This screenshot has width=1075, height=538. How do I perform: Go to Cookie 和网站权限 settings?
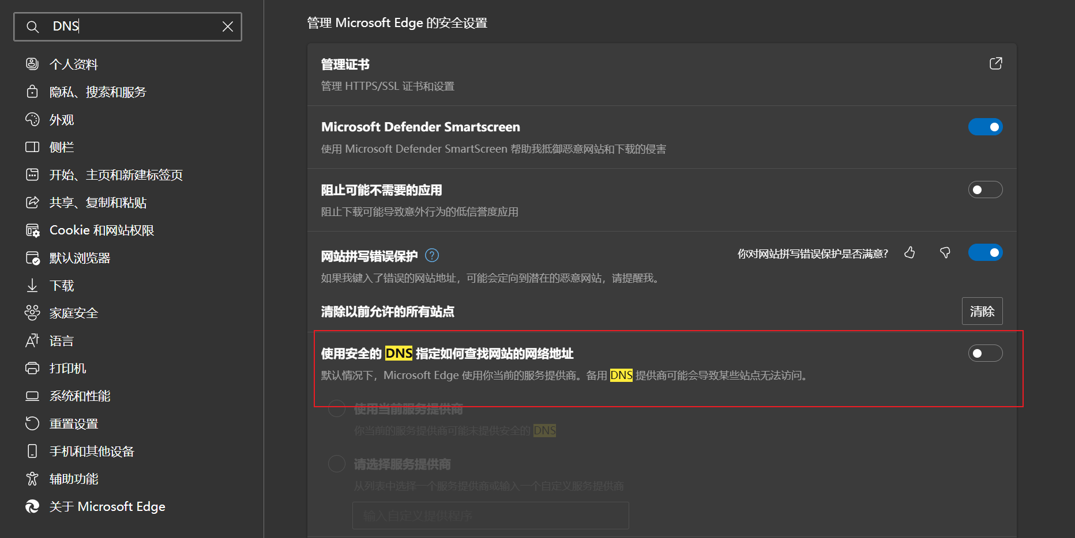coord(102,230)
